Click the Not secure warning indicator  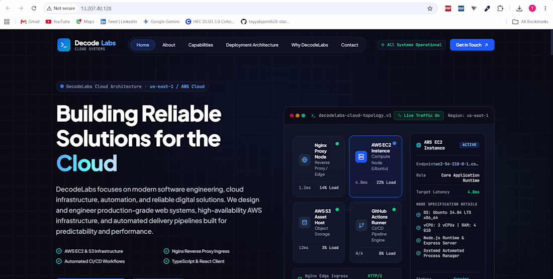coord(61,9)
